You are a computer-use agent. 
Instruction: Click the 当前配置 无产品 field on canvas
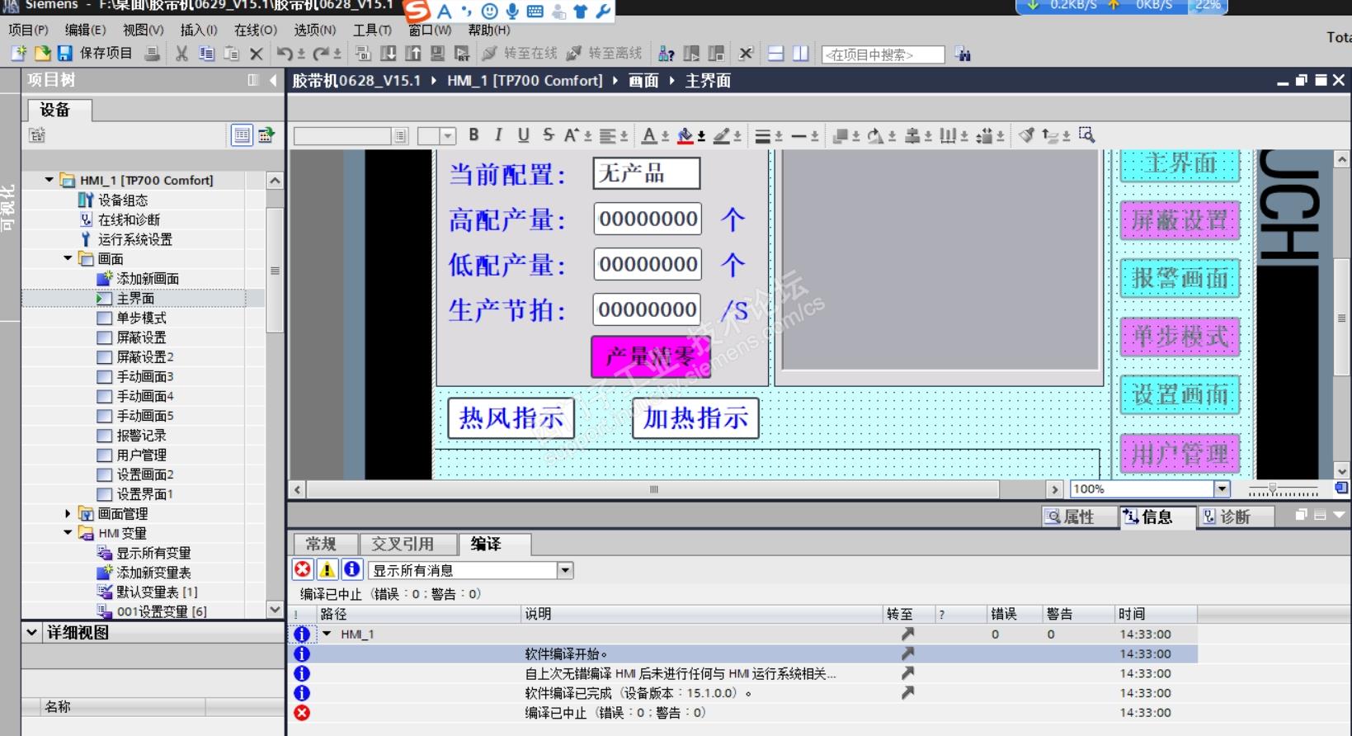[647, 173]
